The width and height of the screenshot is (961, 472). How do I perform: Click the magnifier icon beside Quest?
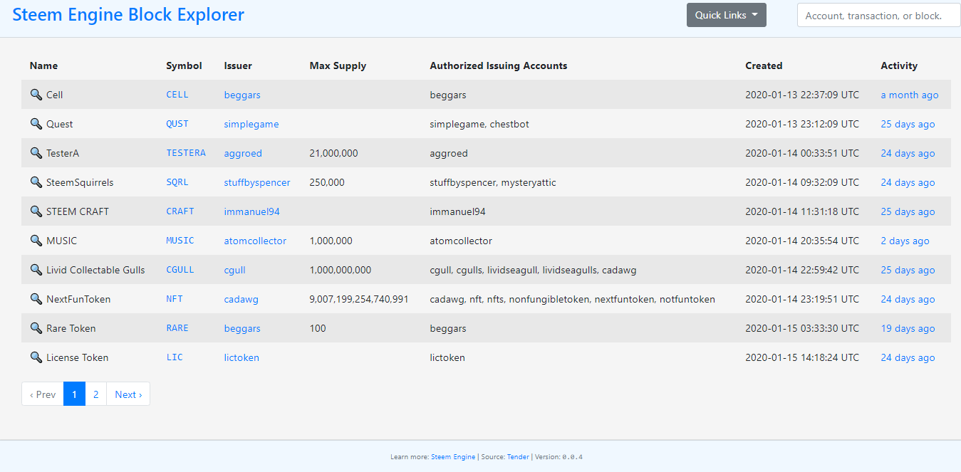[x=36, y=124]
